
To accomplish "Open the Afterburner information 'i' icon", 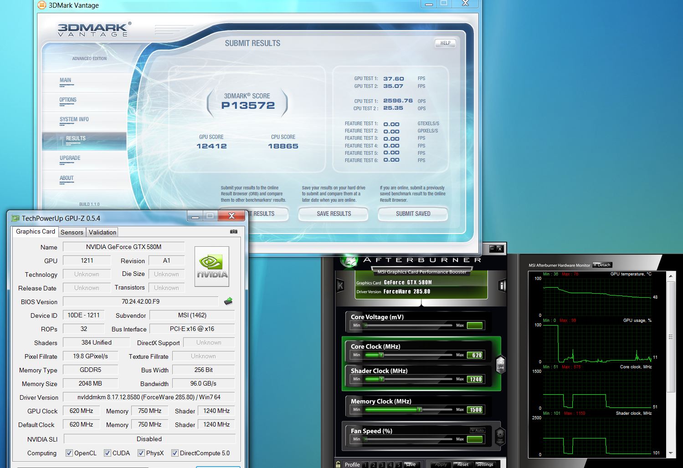I will pos(502,286).
